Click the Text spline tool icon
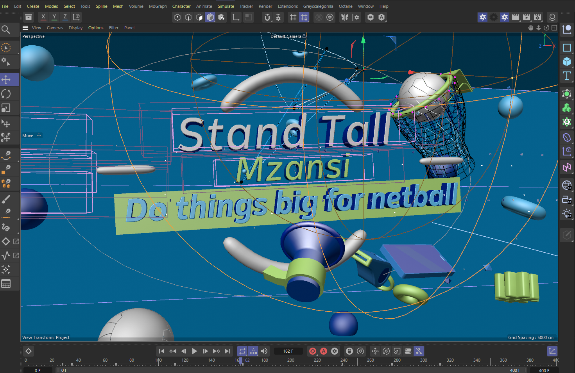This screenshot has height=373, width=575. tap(566, 76)
